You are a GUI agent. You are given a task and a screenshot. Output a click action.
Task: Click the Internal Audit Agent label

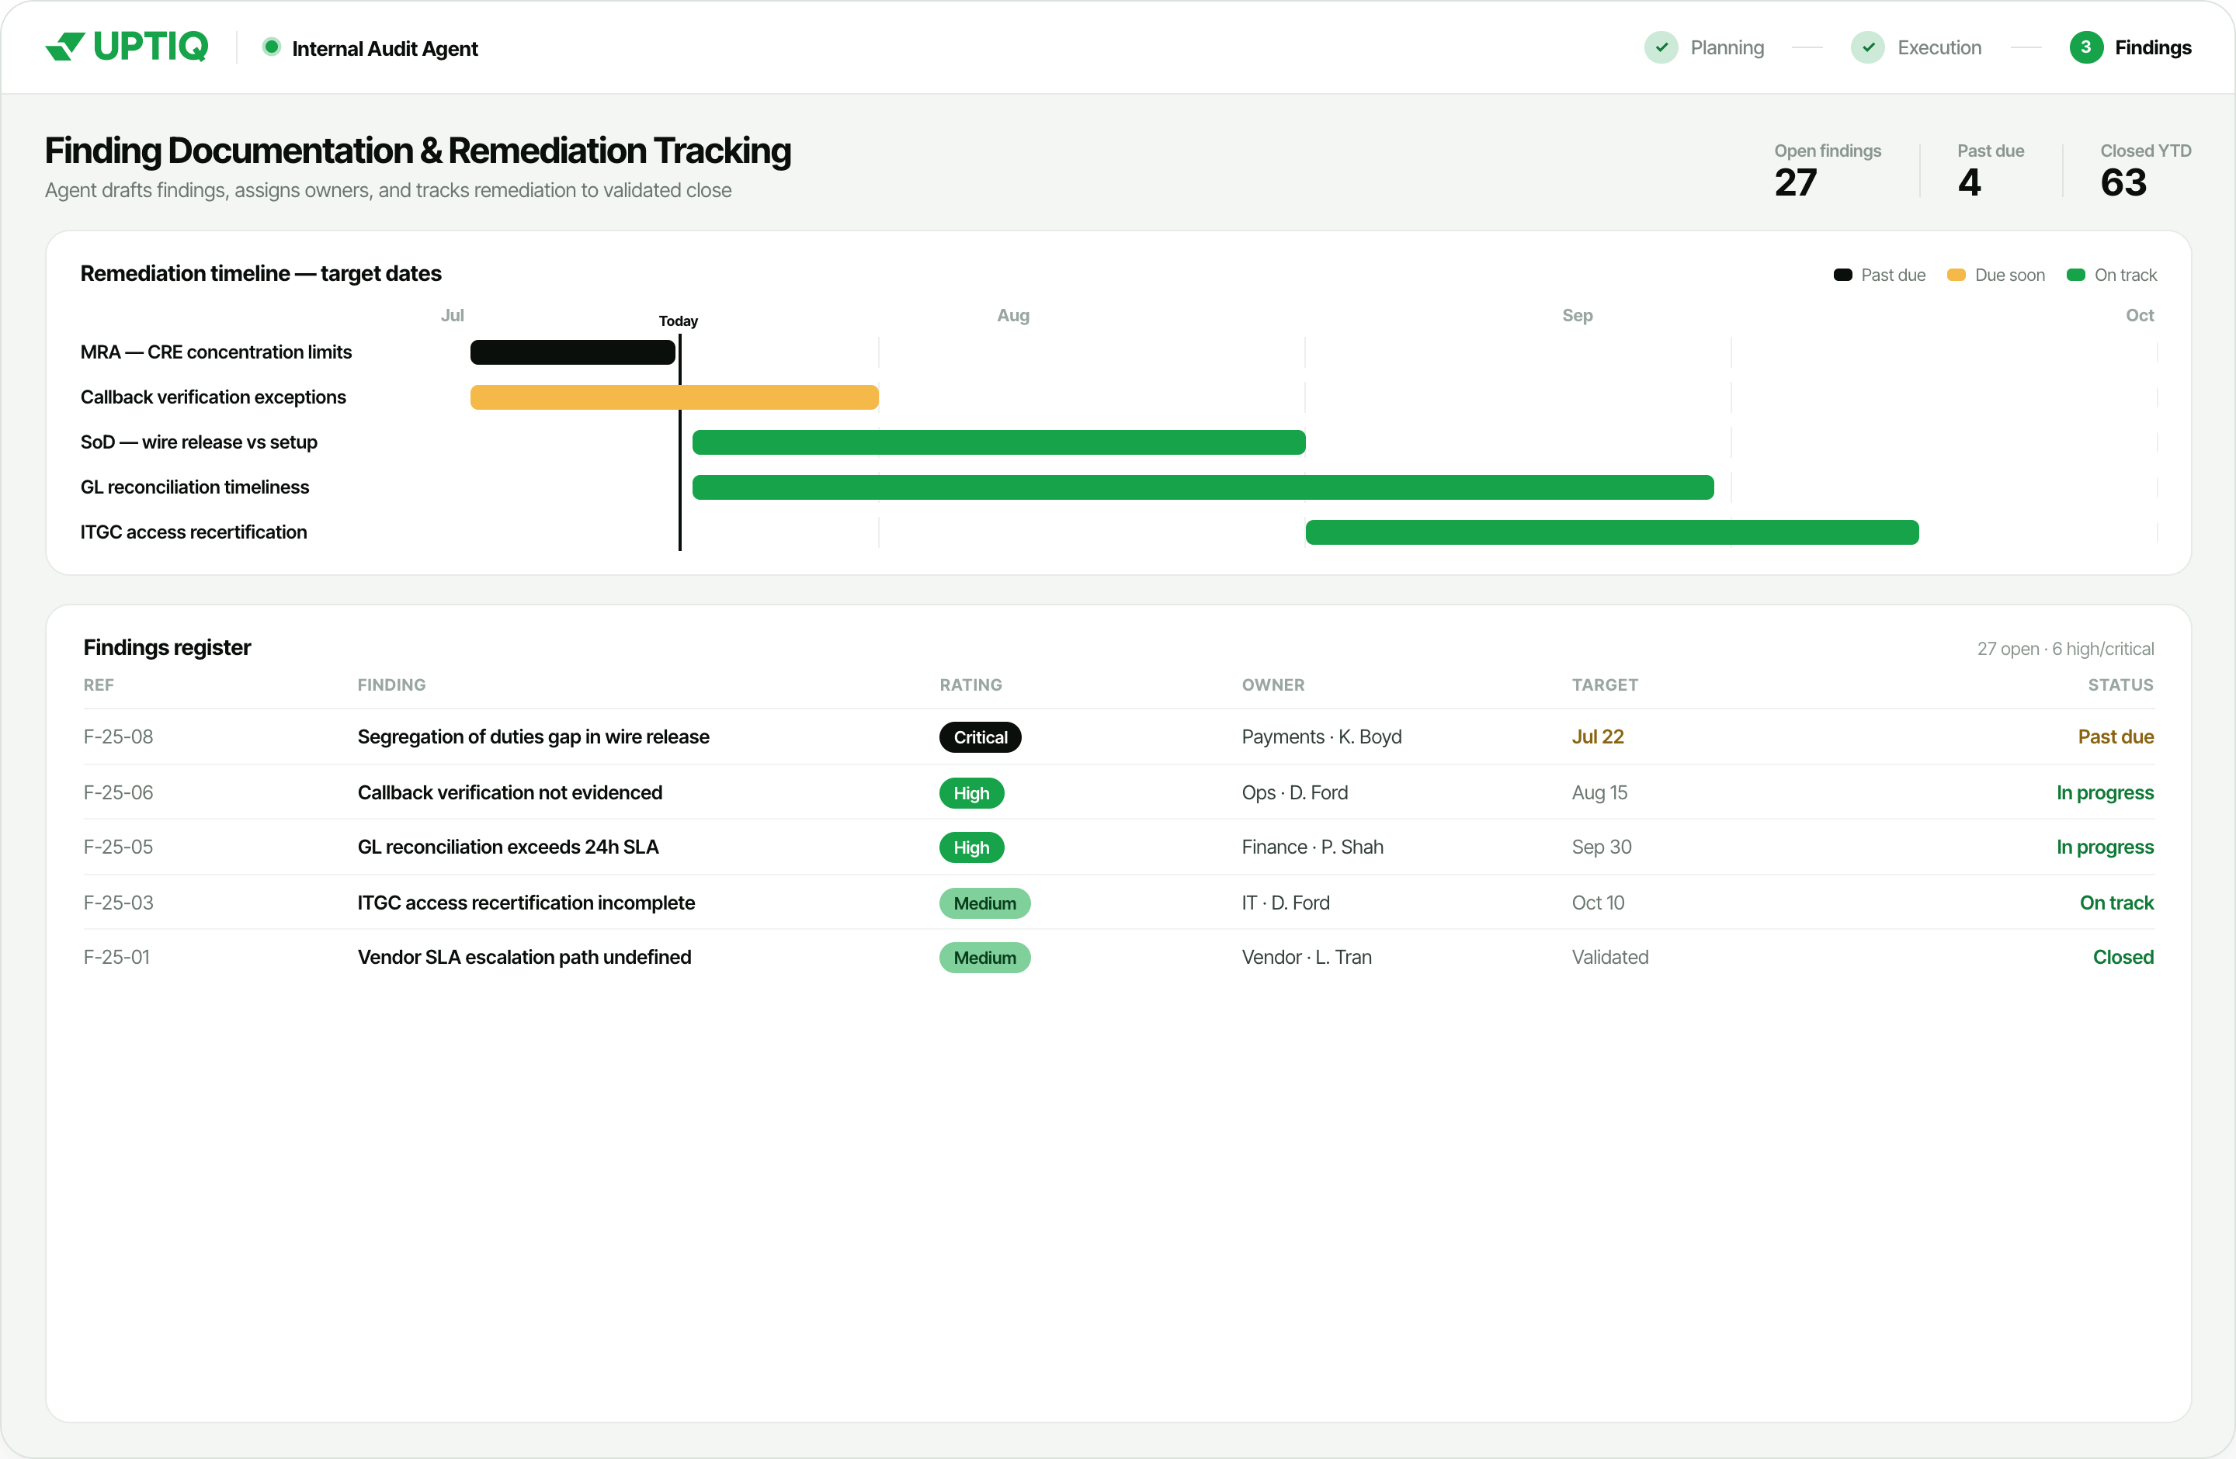(x=384, y=48)
